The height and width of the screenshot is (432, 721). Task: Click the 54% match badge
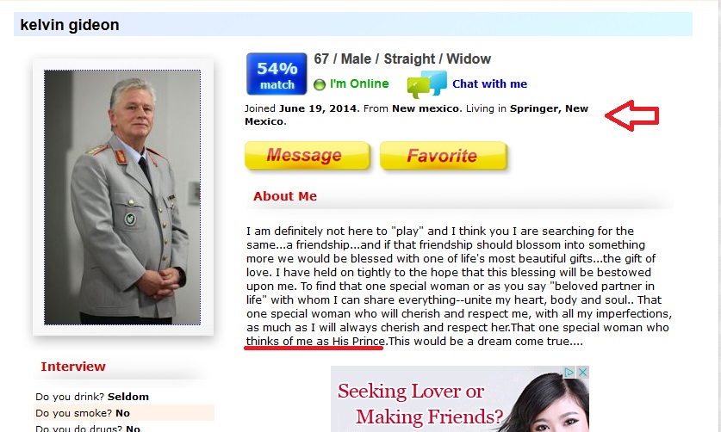pos(277,73)
